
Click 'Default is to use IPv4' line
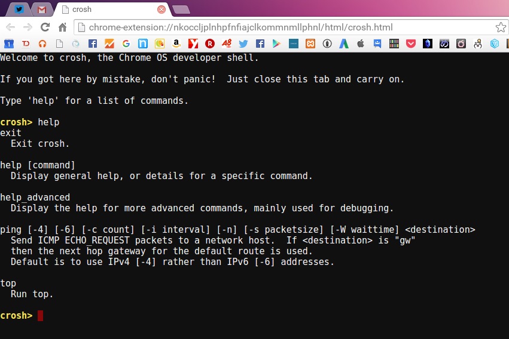[x=172, y=262]
